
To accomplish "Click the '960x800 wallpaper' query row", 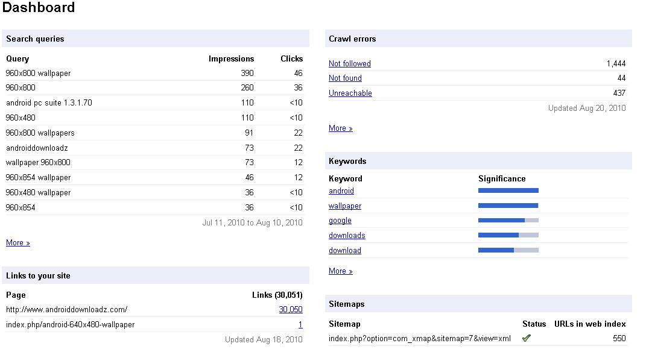I will tap(39, 74).
